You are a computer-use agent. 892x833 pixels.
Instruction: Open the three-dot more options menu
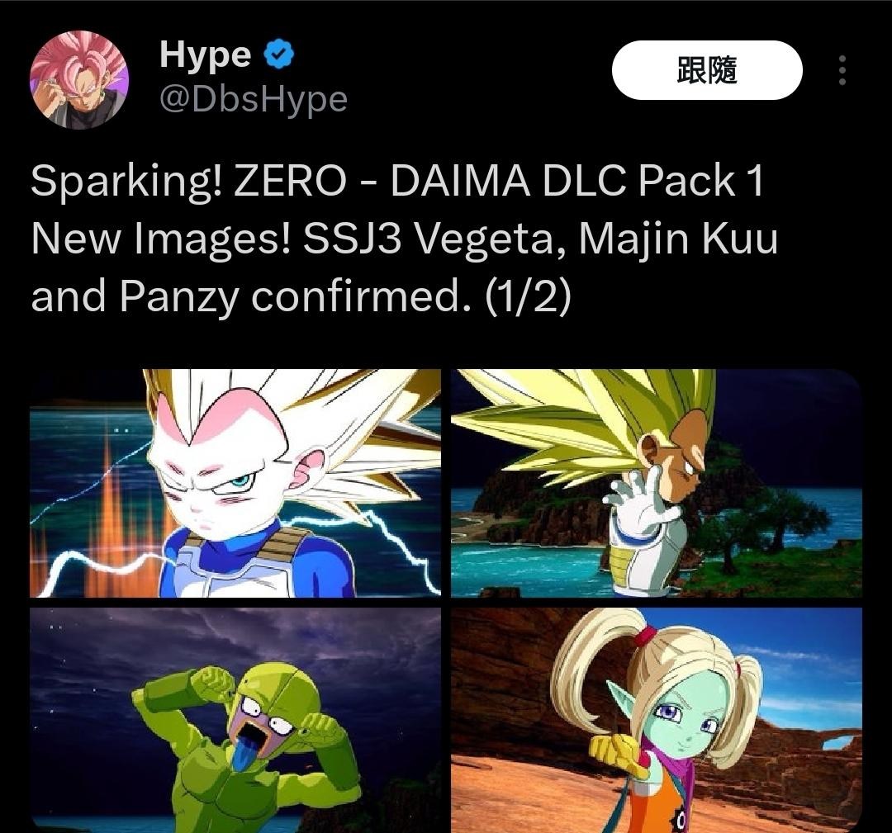click(842, 70)
